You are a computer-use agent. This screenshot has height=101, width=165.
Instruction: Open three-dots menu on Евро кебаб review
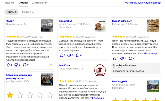(x=103, y=55)
